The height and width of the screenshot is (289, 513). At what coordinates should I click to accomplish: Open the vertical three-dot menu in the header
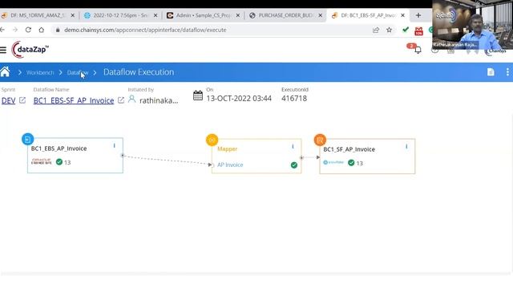tap(507, 72)
